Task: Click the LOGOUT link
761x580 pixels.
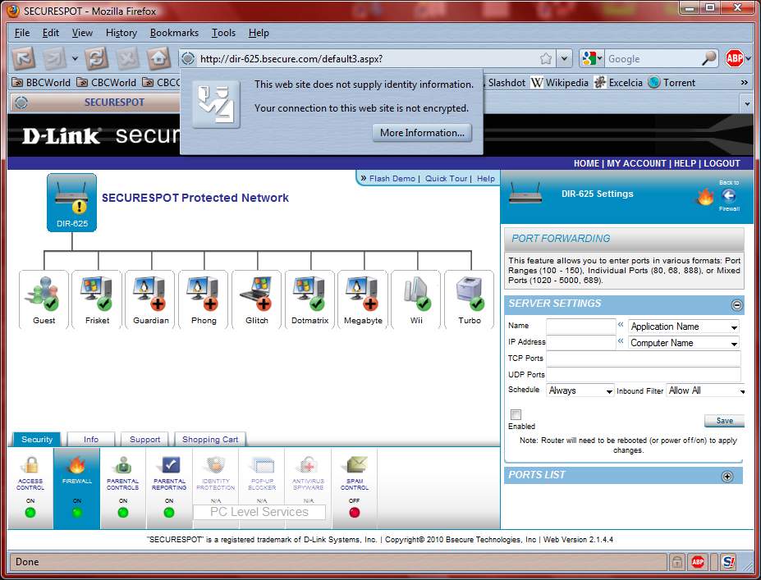Action: 722,163
